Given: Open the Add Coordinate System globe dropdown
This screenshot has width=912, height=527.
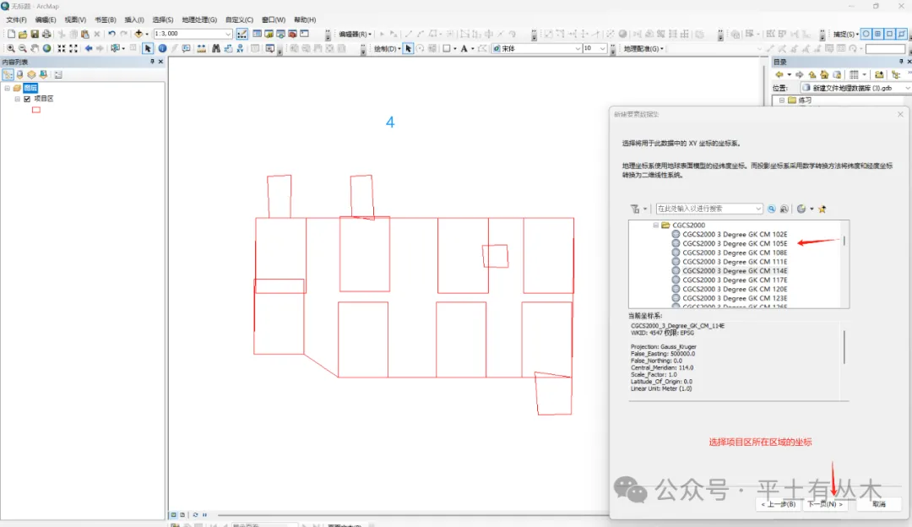Looking at the screenshot, I should coord(812,209).
